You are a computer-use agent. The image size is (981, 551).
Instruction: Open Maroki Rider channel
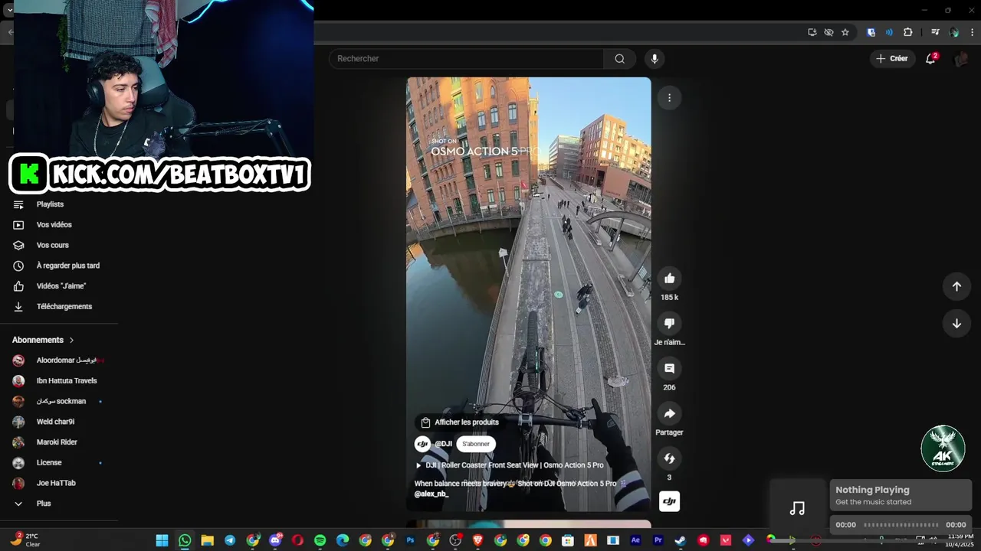click(x=58, y=442)
